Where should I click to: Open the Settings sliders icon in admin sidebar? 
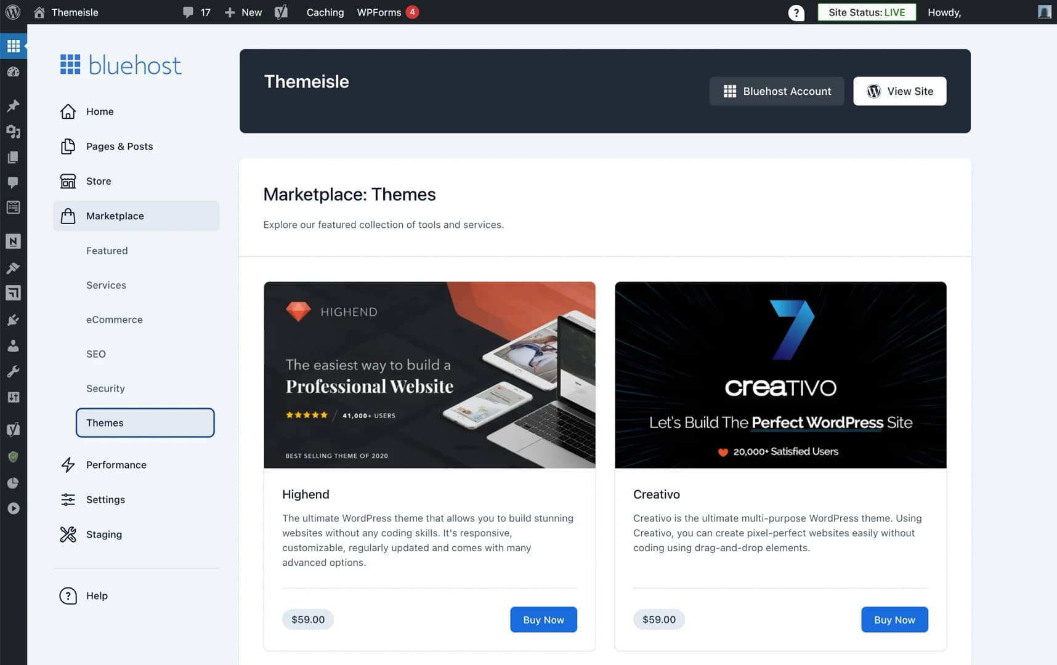tap(13, 397)
